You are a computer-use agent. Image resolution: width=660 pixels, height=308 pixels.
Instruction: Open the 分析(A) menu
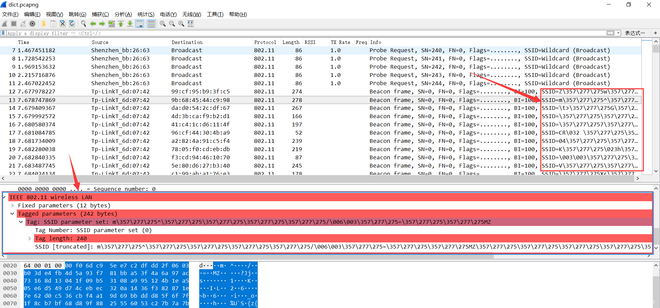[123, 14]
